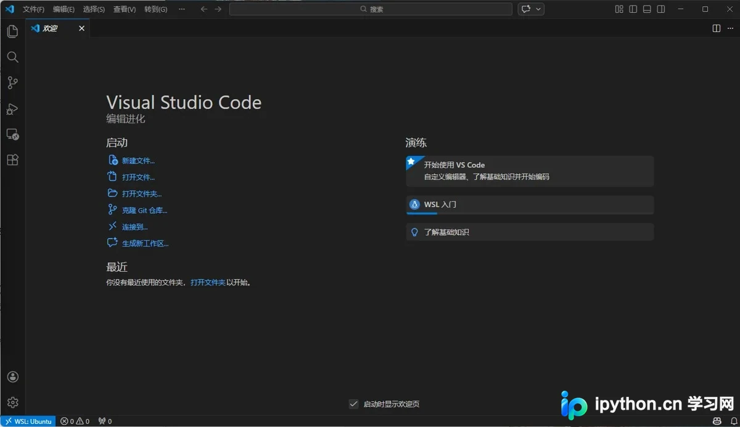The height and width of the screenshot is (427, 740).
Task: Open the Extensions view
Action: [x=12, y=160]
